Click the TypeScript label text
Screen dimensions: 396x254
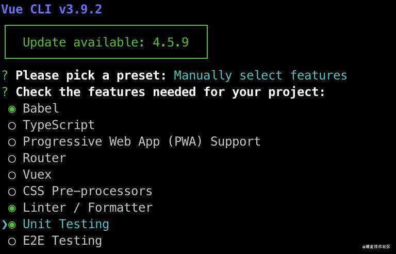tap(59, 125)
